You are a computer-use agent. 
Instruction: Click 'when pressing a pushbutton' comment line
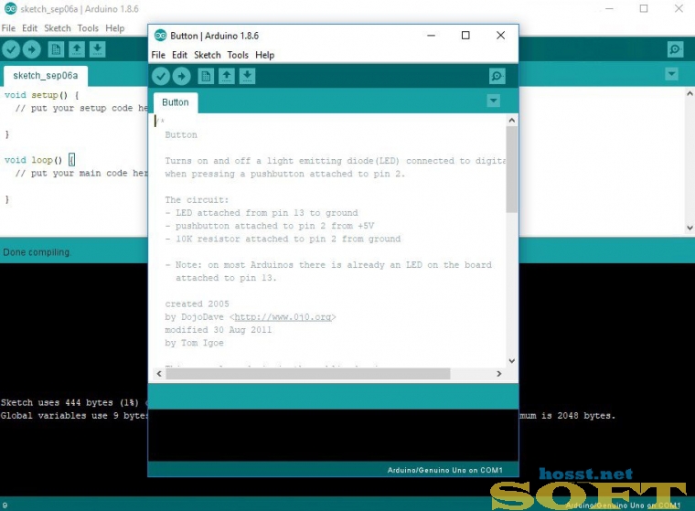(285, 174)
